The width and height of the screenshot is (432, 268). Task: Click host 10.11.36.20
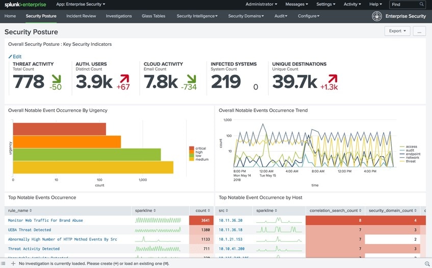click(231, 220)
